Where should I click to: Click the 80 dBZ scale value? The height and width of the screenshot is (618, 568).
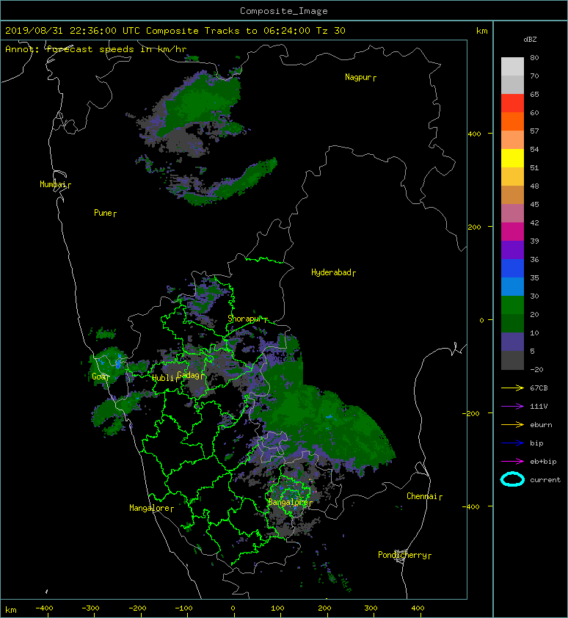pyautogui.click(x=534, y=57)
